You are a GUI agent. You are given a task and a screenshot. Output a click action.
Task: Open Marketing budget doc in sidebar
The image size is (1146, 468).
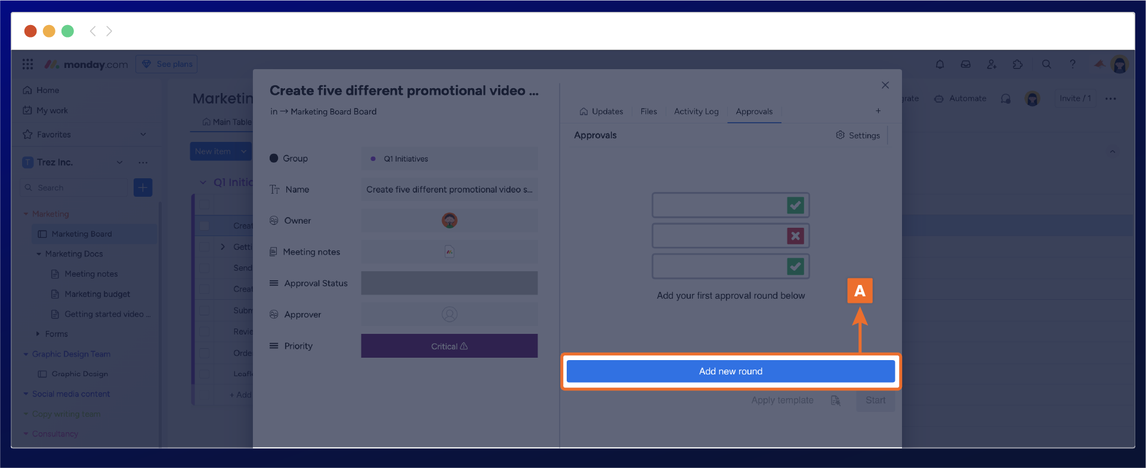[x=97, y=294]
